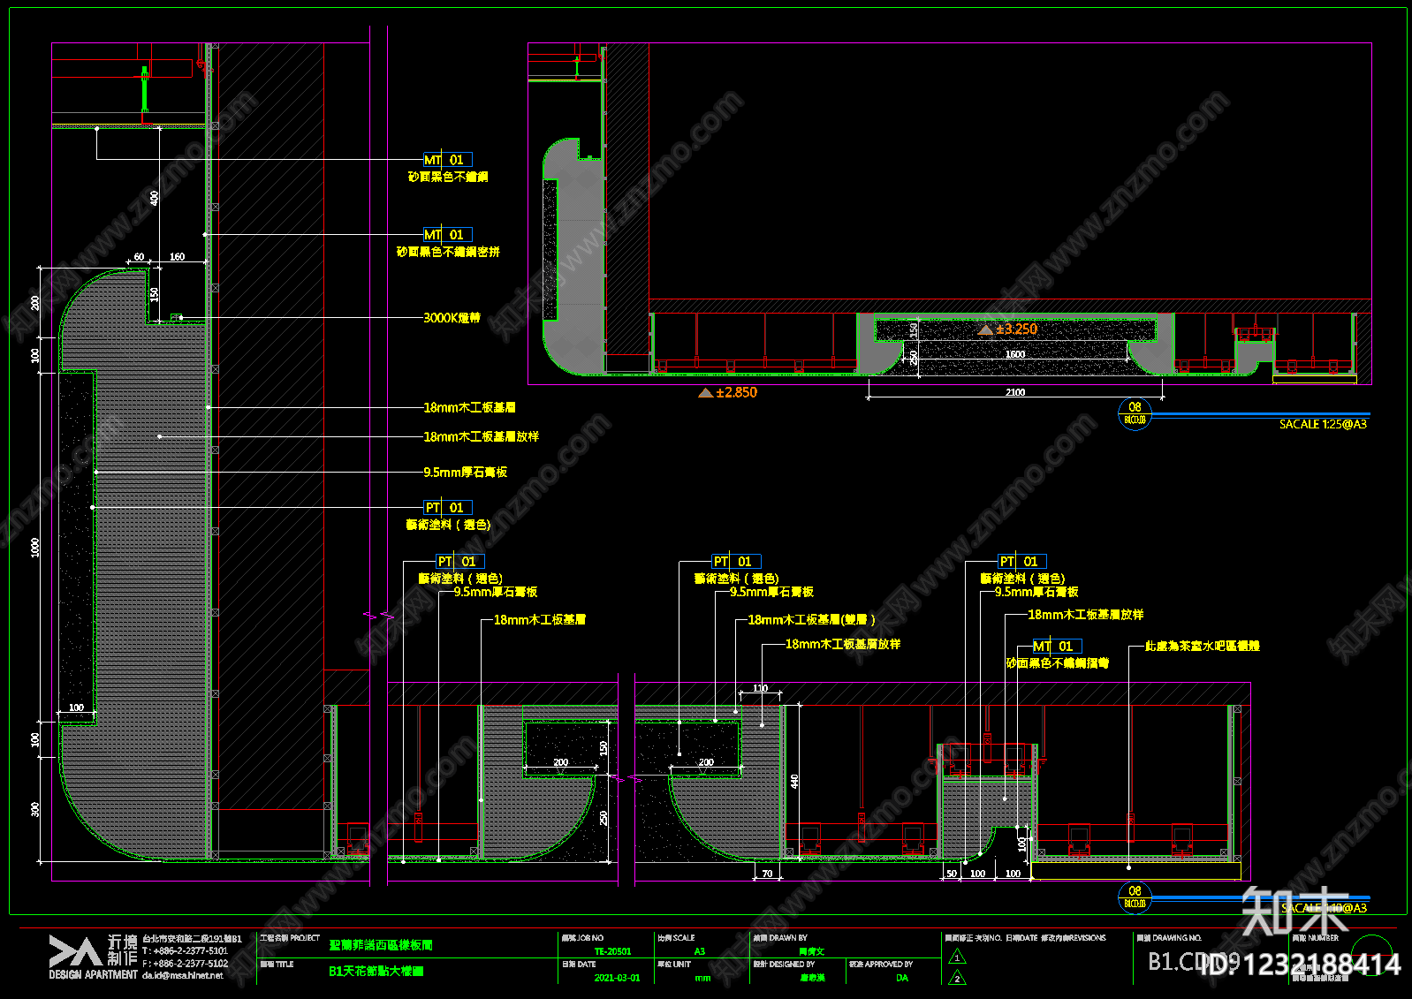The height and width of the screenshot is (999, 1412).
Task: Pick the "440" vertical dimension
Action: 794,781
